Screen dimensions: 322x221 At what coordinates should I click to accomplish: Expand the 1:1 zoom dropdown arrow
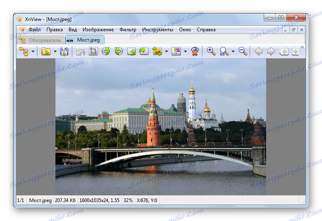click(x=233, y=51)
